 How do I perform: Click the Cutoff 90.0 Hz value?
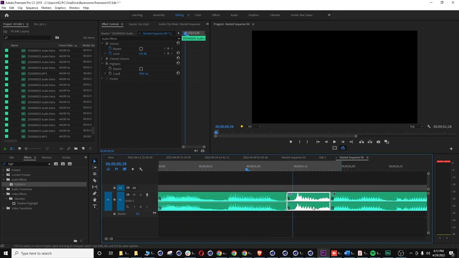click(x=143, y=74)
